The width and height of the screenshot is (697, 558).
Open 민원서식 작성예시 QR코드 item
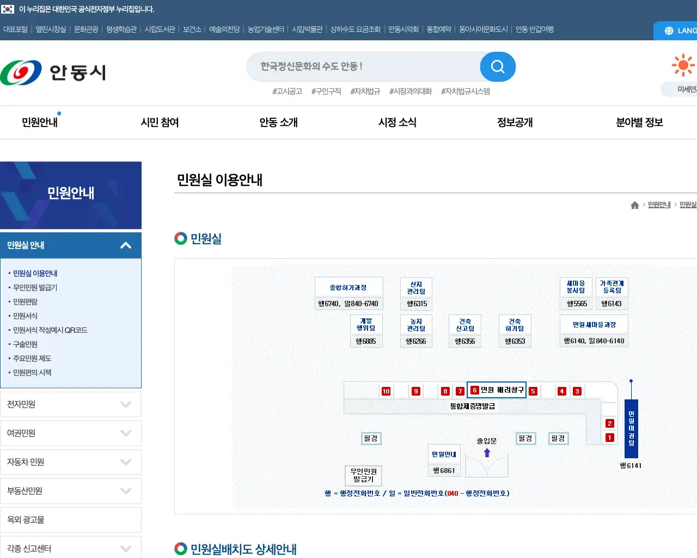click(x=50, y=330)
